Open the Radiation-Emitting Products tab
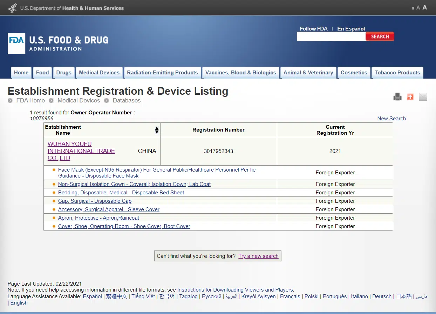This screenshot has width=436, height=314. [x=162, y=73]
